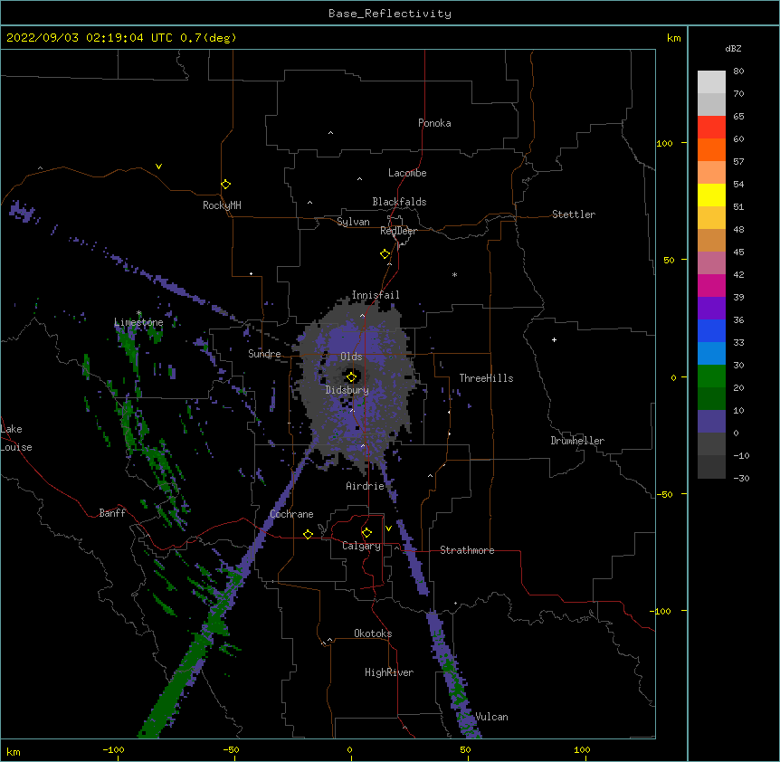Select the purple 36-39 dBZ legend swatch
This screenshot has width=780, height=762.
tap(711, 309)
